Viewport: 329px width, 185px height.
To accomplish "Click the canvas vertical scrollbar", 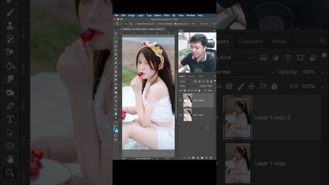I will [176, 94].
